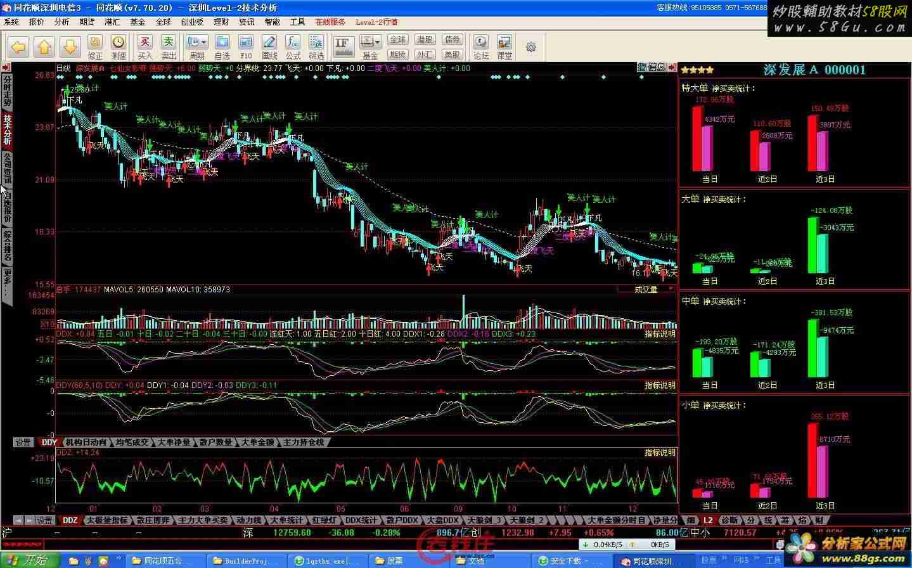This screenshot has height=568, width=912.
Task: Open 指标说明 link in DDX panel
Action: [x=660, y=334]
